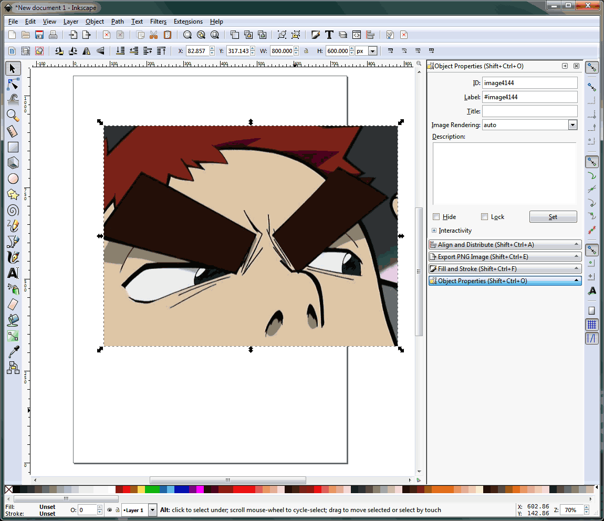Select the Spiral tool

pos(13,210)
